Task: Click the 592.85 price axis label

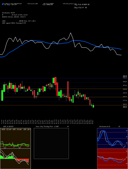Action: [125, 78]
